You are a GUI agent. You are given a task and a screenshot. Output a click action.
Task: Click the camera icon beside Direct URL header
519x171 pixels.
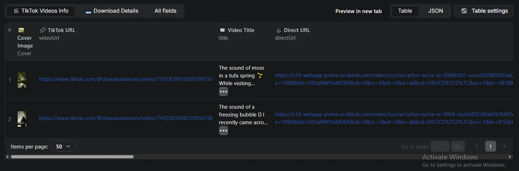pos(279,30)
